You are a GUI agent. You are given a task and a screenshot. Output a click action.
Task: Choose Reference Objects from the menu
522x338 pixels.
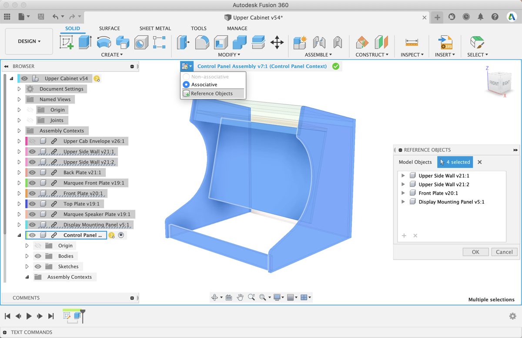click(x=212, y=94)
